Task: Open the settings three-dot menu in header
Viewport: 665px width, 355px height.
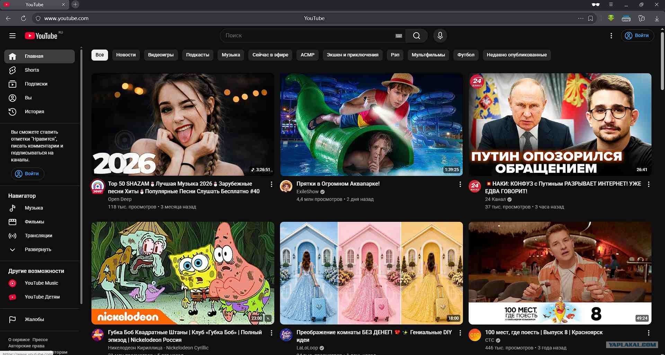Action: tap(611, 36)
